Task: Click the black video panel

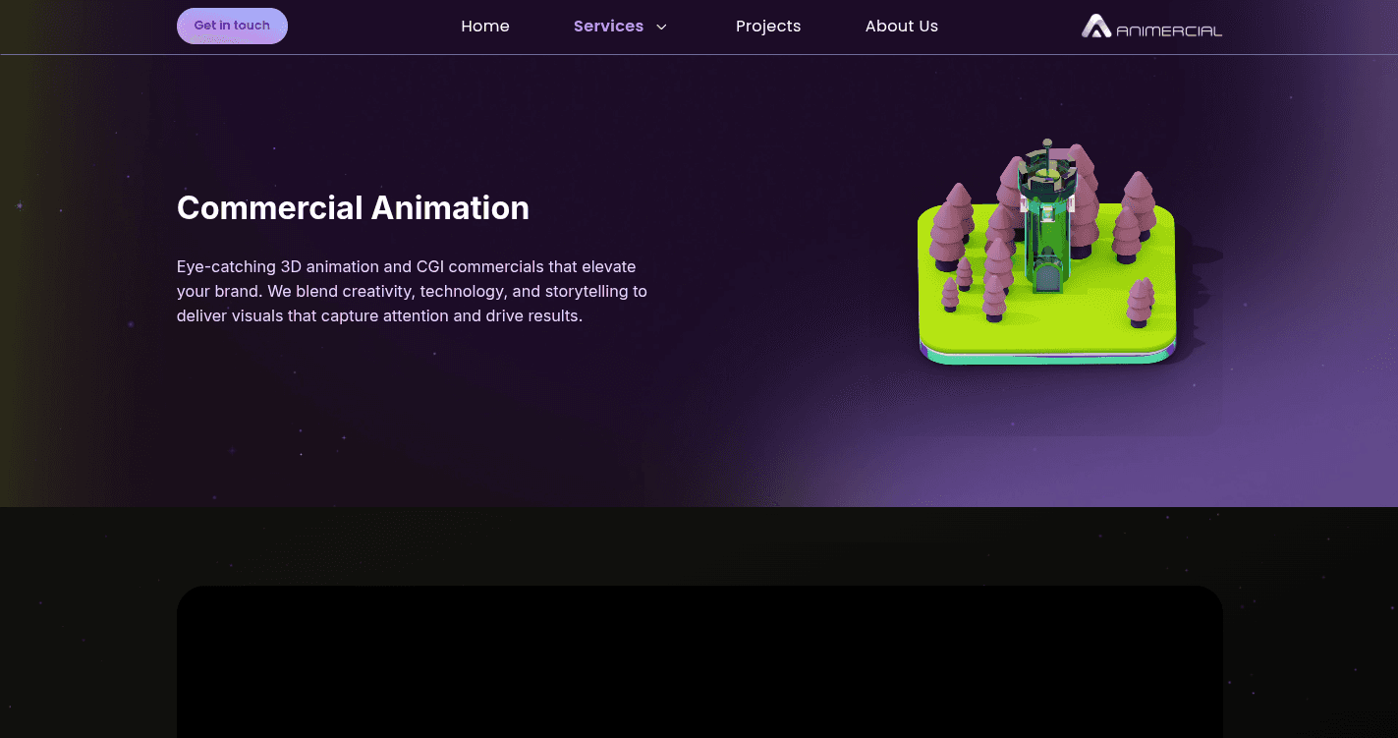Action: pyautogui.click(x=699, y=661)
